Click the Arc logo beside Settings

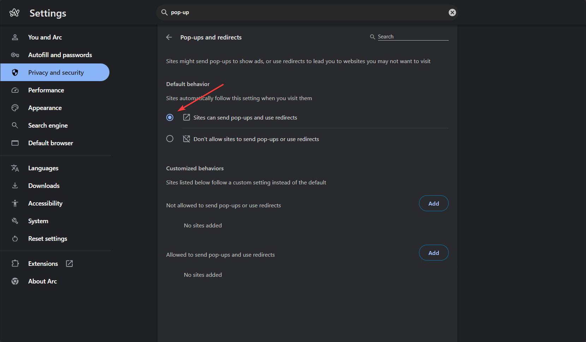[14, 13]
